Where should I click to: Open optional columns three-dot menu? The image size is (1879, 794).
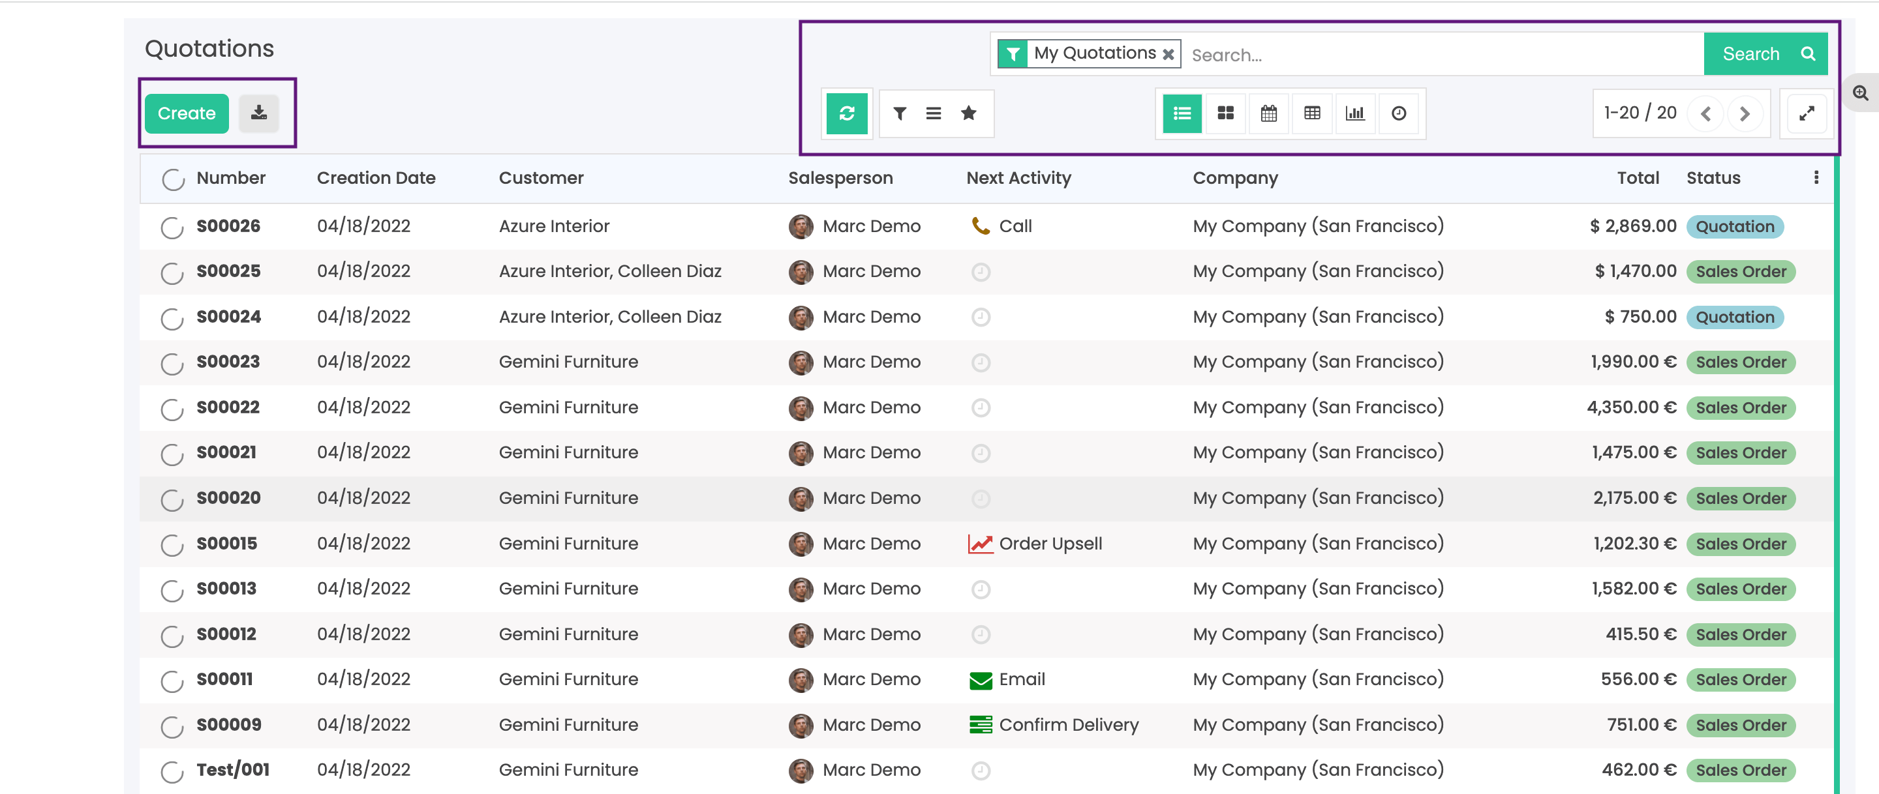(x=1816, y=177)
